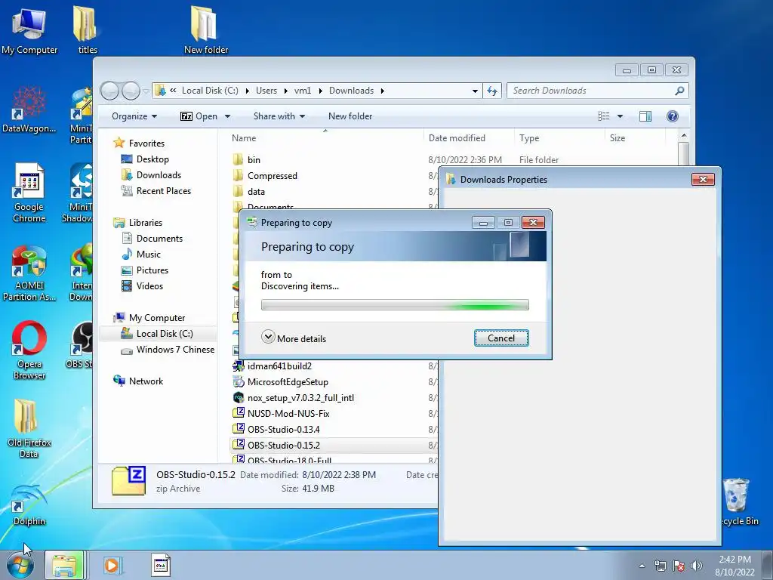Sort by the Size column header
Viewport: 773px width, 580px height.
coord(635,138)
